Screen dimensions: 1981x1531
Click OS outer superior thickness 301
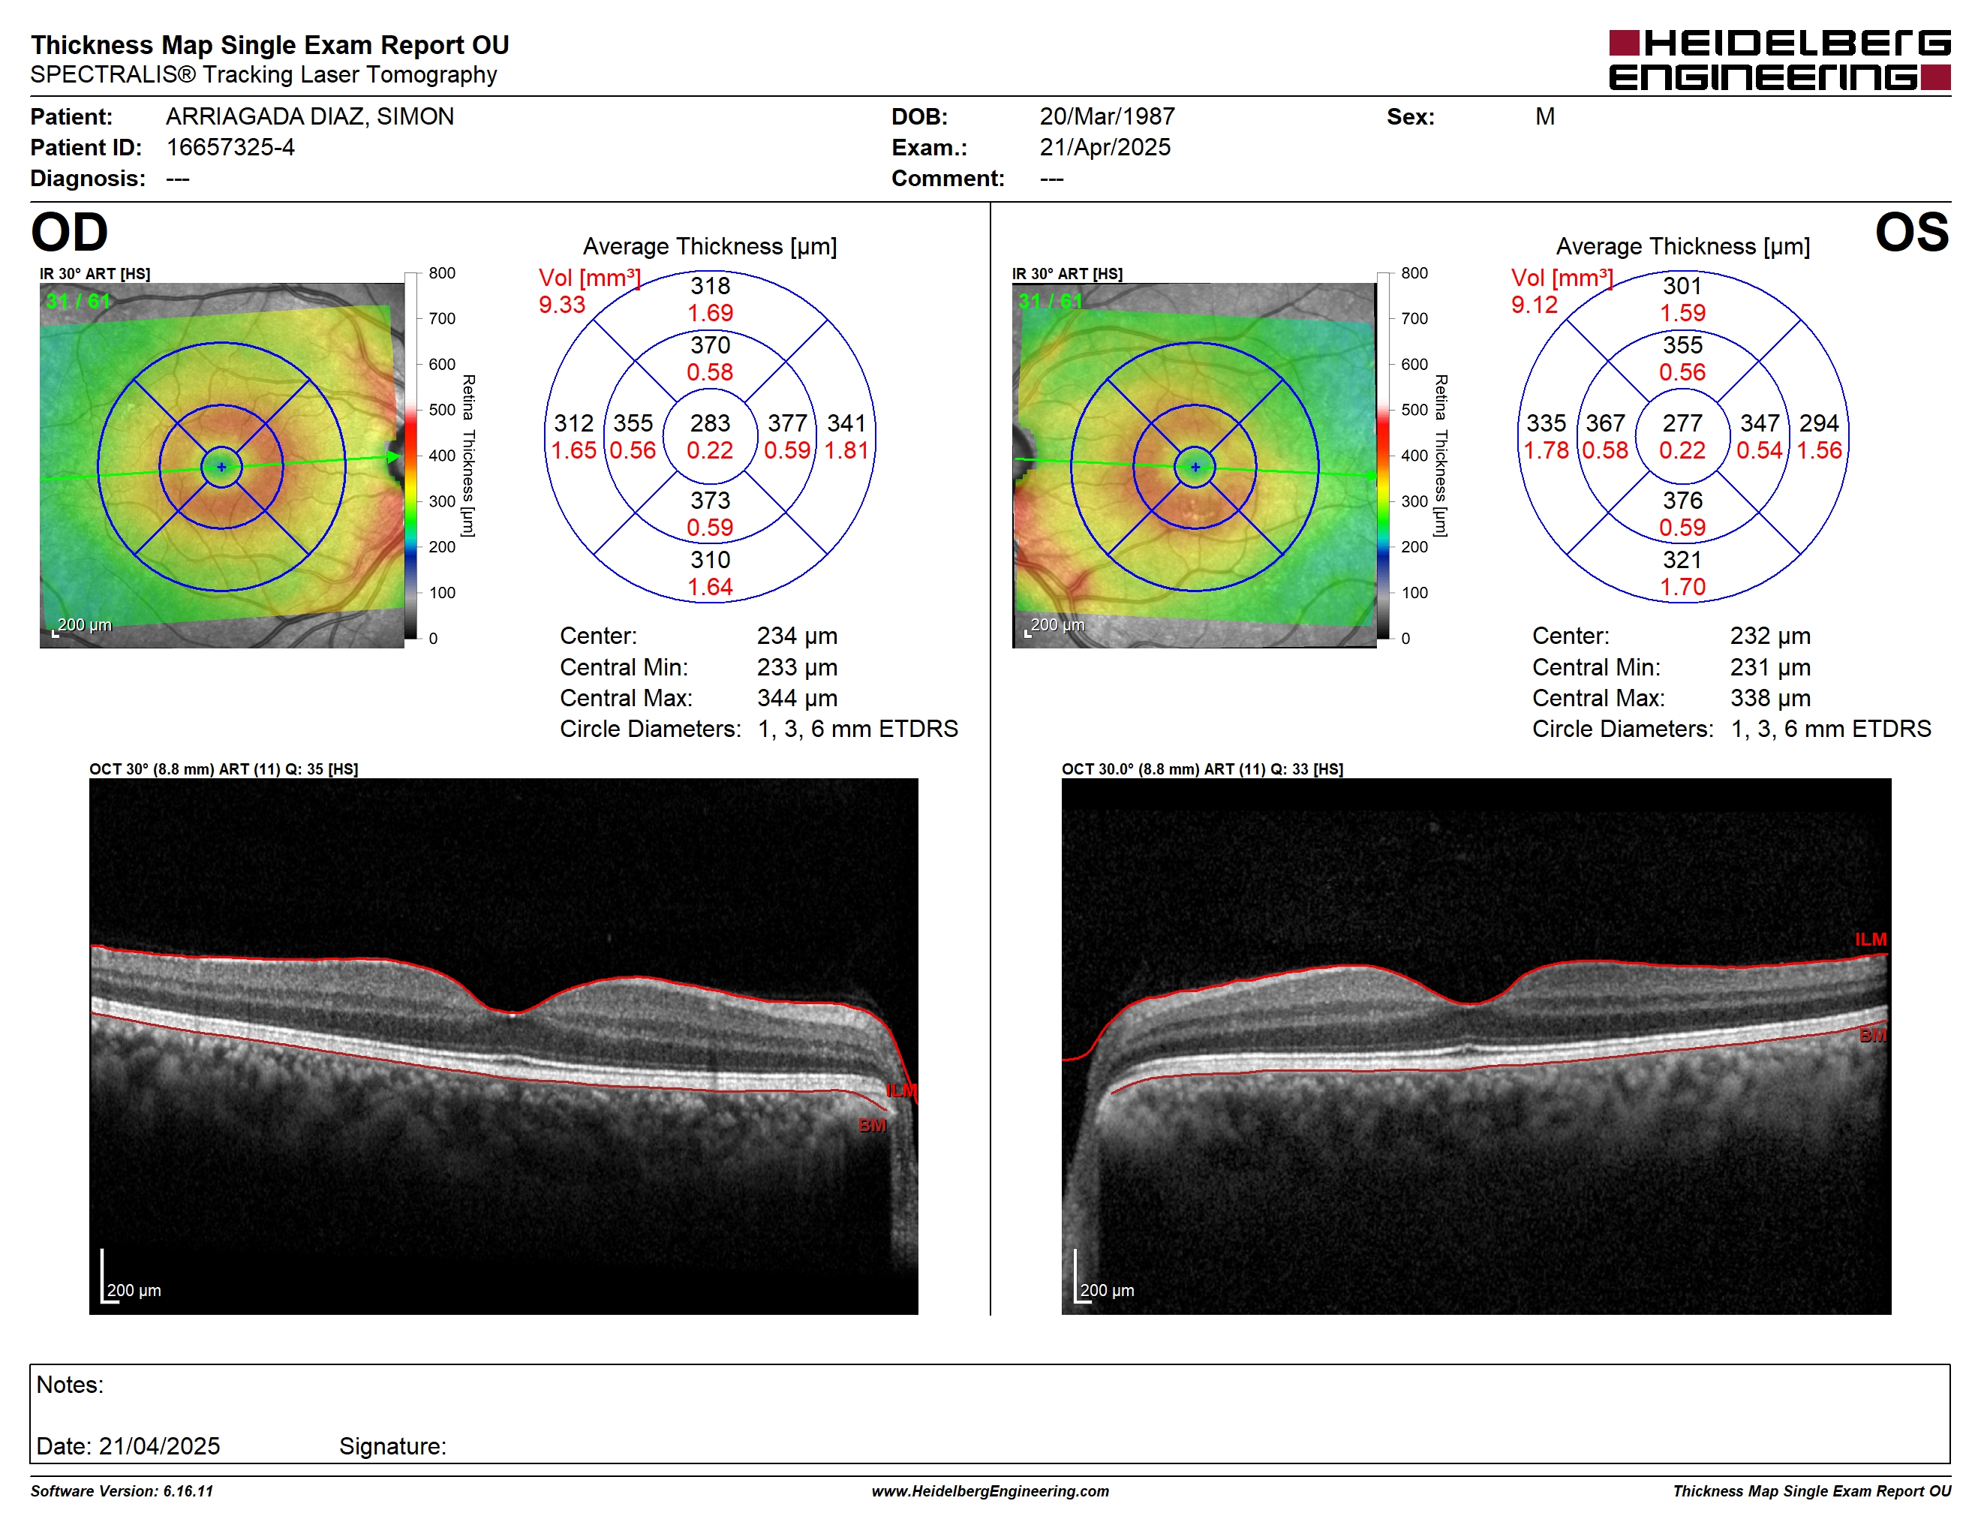click(1682, 287)
